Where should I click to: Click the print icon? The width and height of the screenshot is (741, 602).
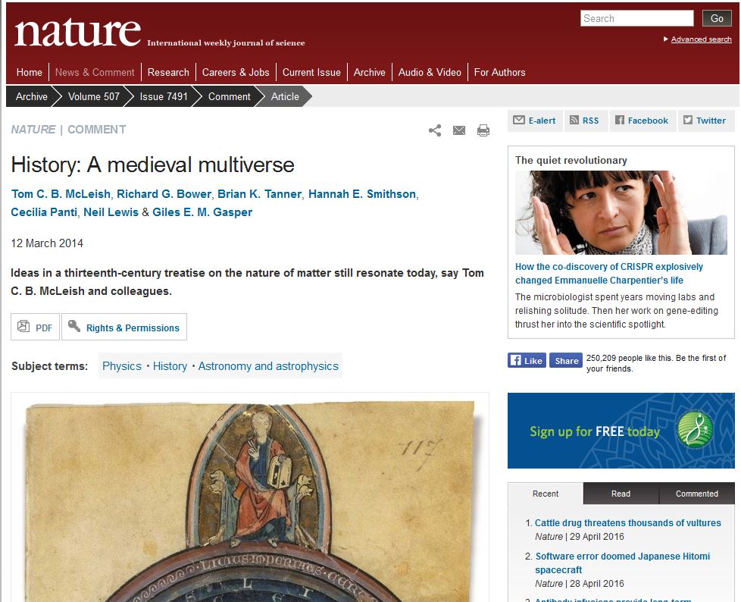click(x=483, y=130)
